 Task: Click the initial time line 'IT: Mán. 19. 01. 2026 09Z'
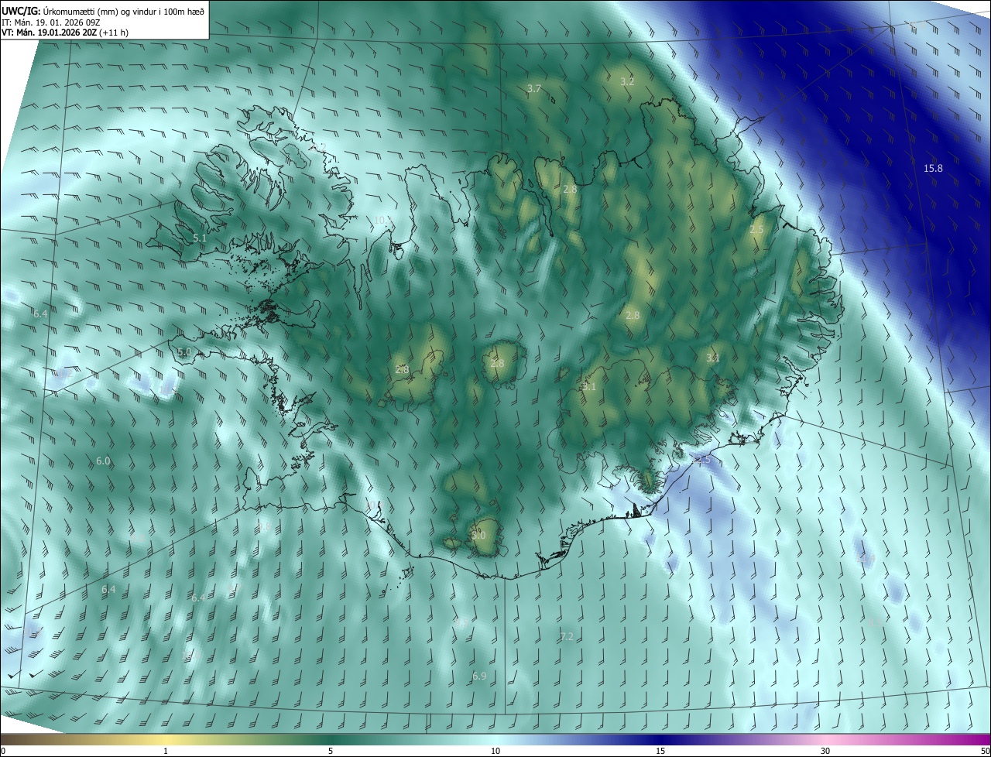(x=51, y=22)
